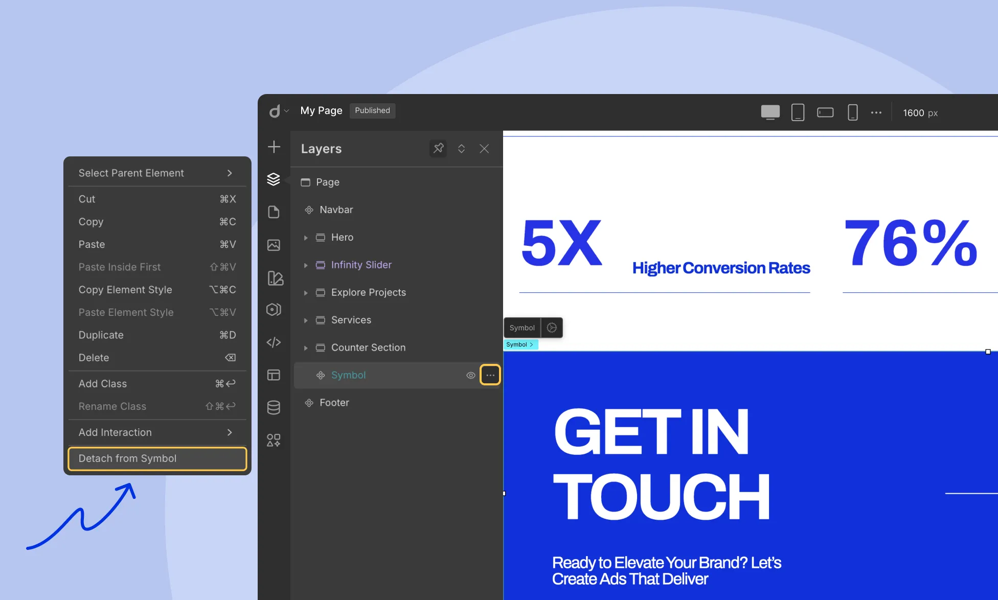Open the Layout templates icon in sidebar
The image size is (998, 600).
[x=274, y=375]
